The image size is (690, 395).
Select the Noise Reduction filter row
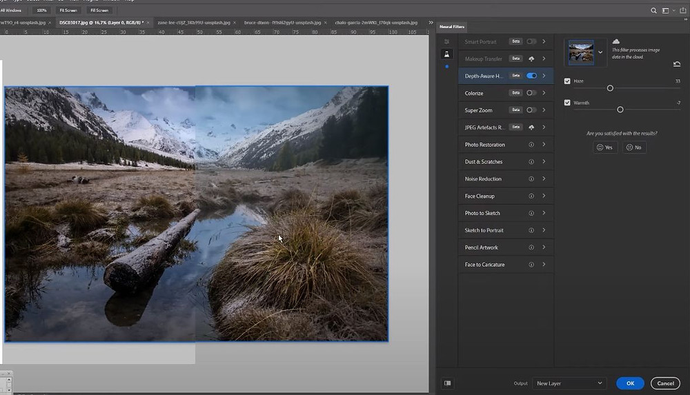506,179
